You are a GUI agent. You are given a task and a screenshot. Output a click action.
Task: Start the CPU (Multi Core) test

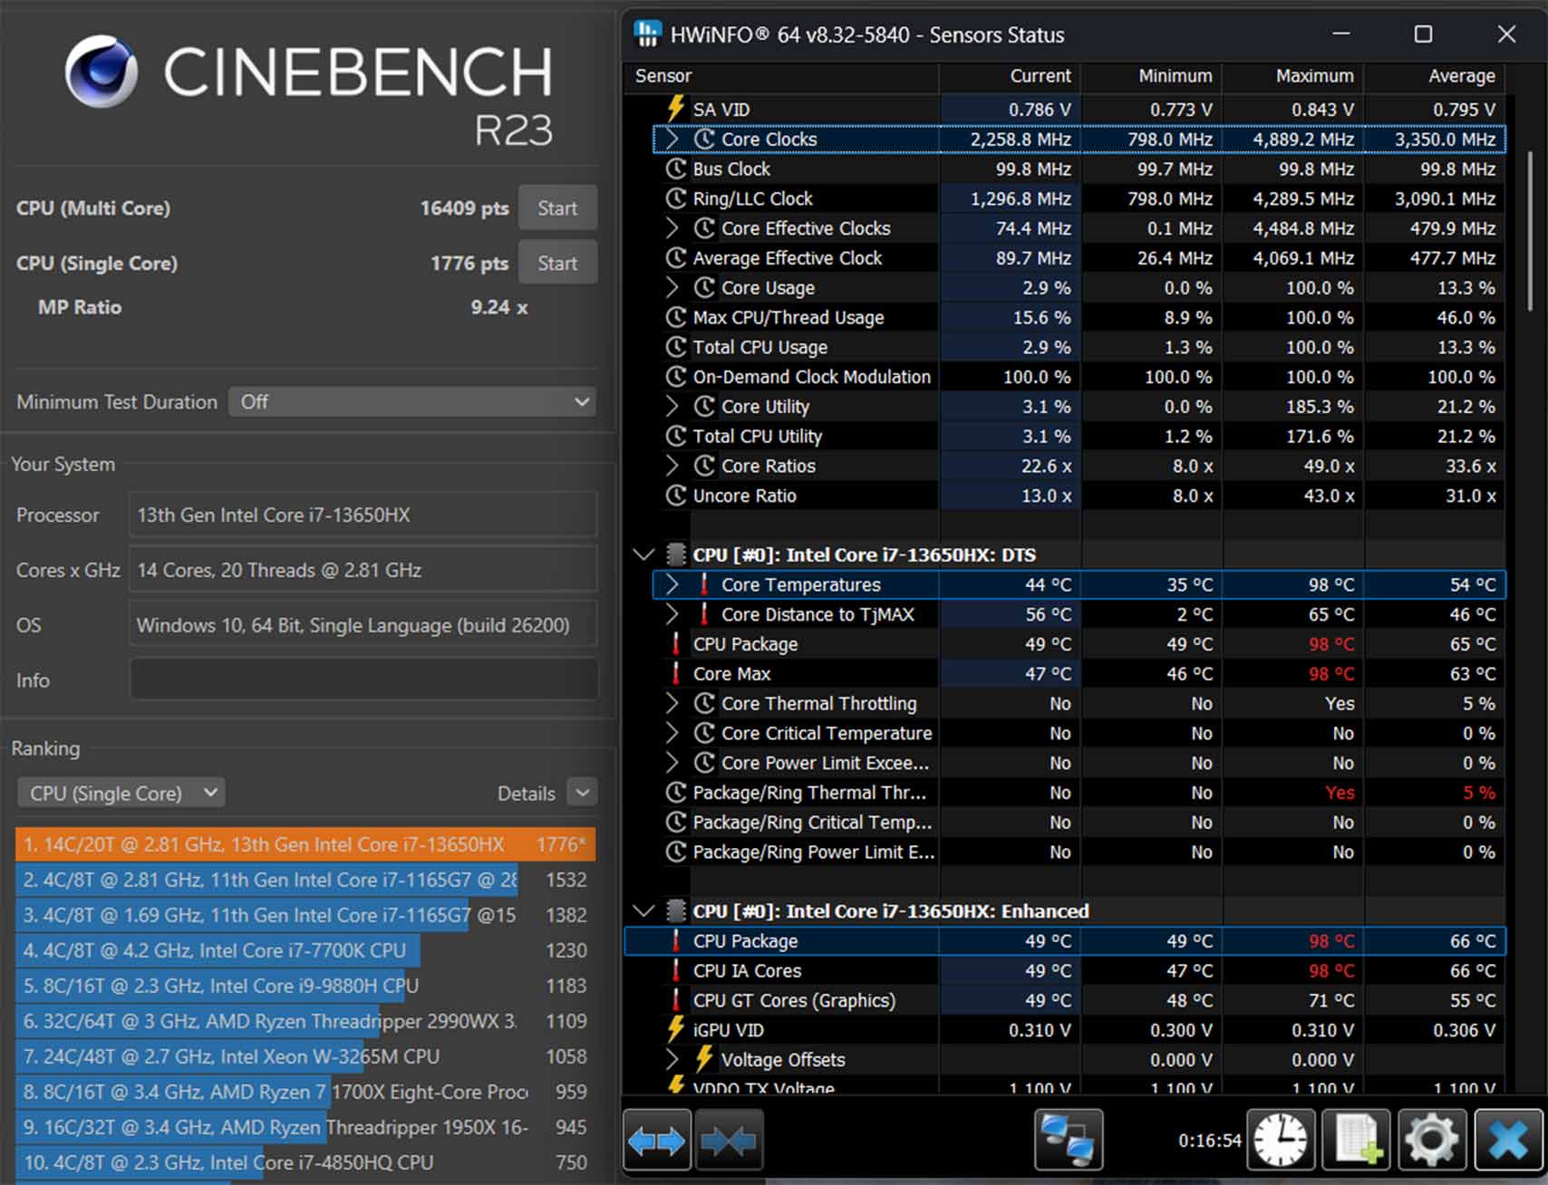coord(557,208)
